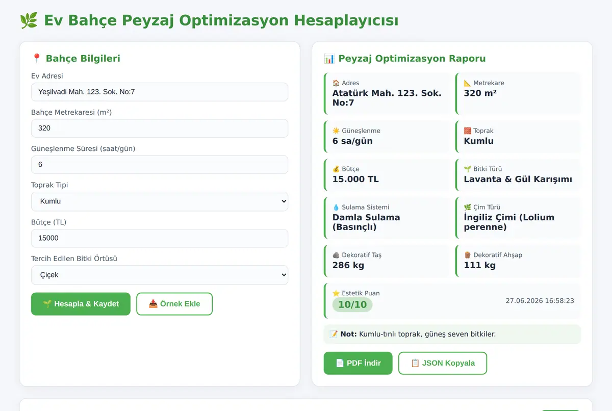The image size is (612, 411).
Task: Click the herb icon next to Çim Türü
Action: [x=468, y=207]
